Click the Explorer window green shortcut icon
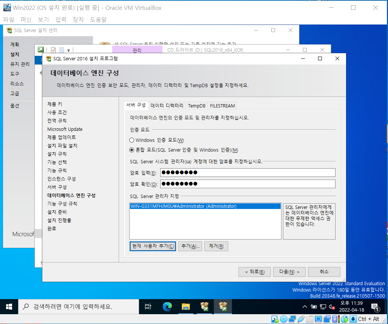The image size is (388, 324). 40,50
